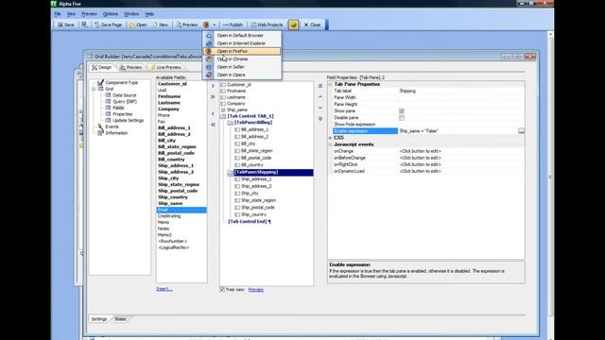Select Query (DBF) node in the tree
Screen dimensions: 605x340
click(125, 101)
